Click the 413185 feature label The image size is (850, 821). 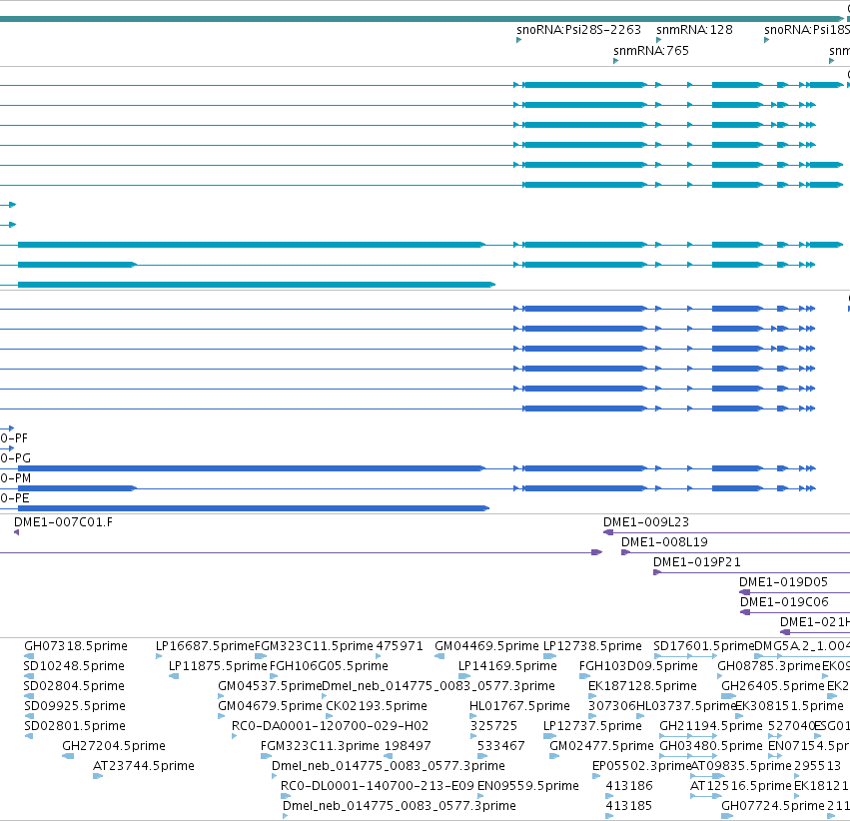[x=629, y=806]
